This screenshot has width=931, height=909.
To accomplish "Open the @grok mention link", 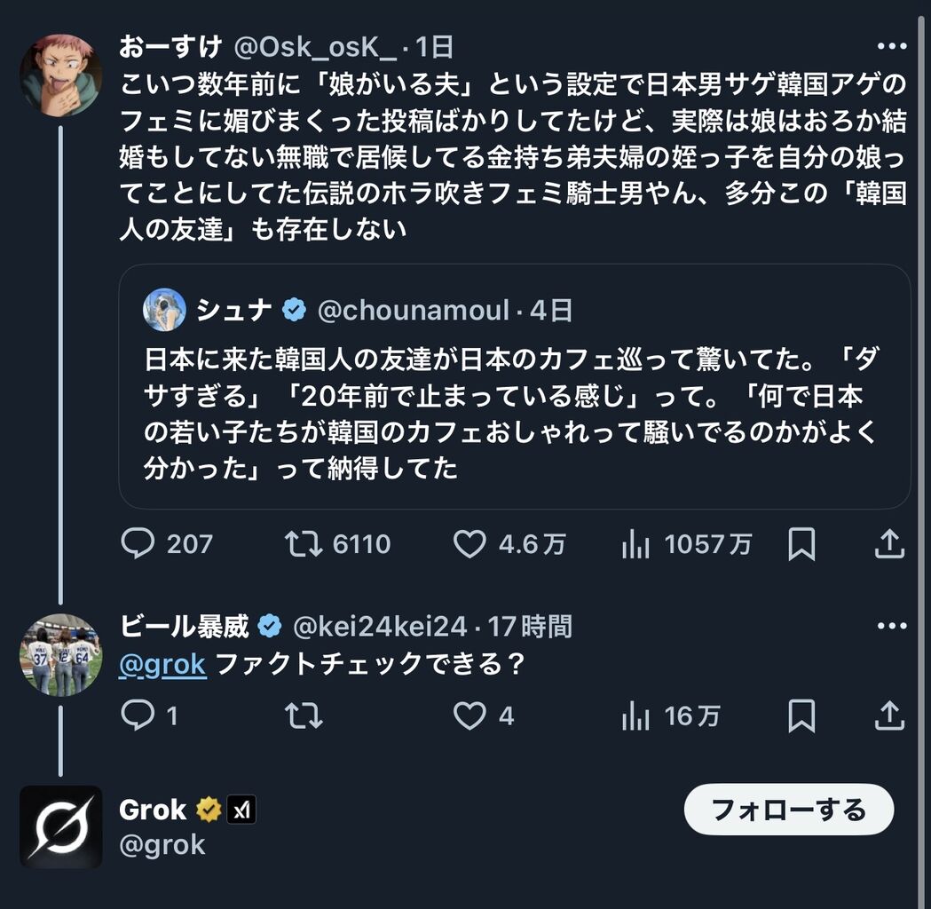I will coord(163,664).
